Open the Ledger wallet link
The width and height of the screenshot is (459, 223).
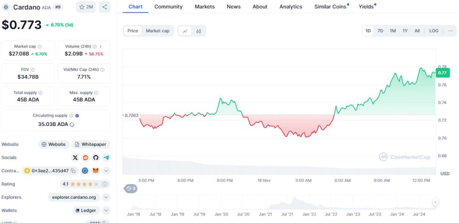86,210
